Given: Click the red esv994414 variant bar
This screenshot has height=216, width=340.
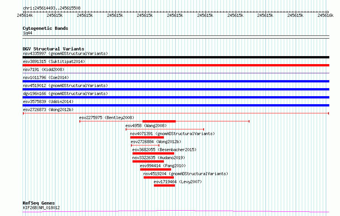Looking at the screenshot, I should (x=156, y=169).
